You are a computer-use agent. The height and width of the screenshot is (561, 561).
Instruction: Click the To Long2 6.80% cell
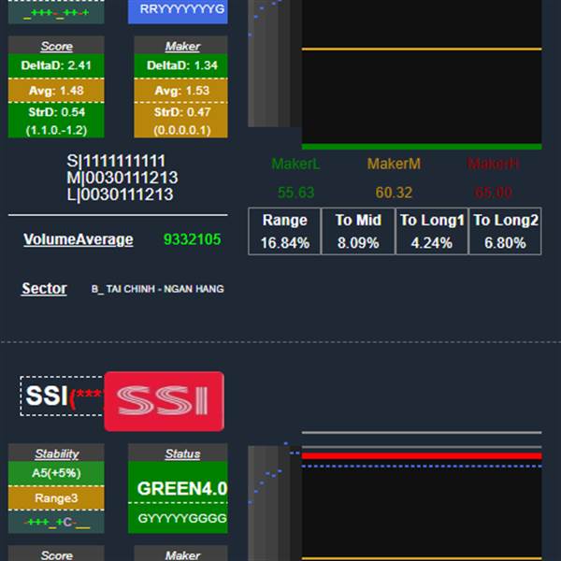[x=505, y=231]
